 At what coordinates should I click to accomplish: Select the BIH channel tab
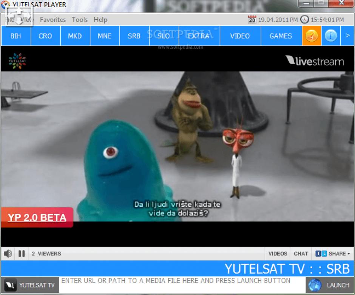point(16,36)
